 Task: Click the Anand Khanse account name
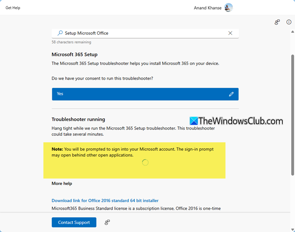pos(207,8)
